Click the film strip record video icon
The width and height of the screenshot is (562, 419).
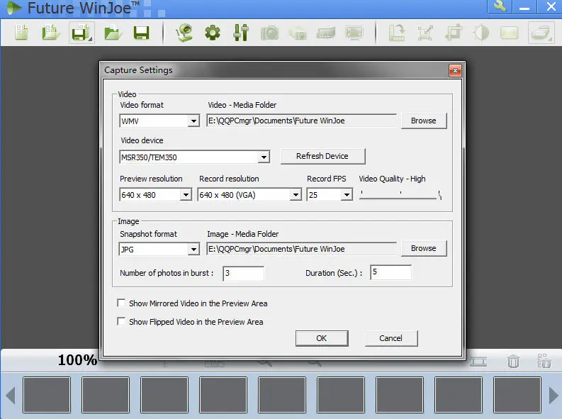tap(326, 33)
